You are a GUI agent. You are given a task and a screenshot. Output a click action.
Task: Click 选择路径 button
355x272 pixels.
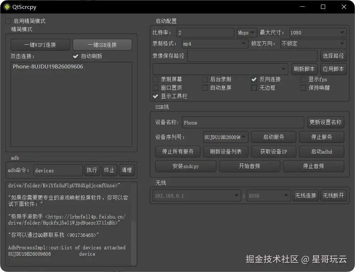pos(333,56)
